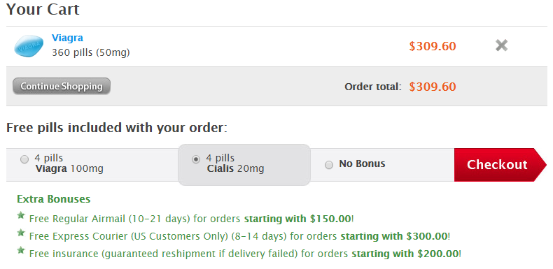
Task: Click the star icon beside Free Express Courier
Action: pyautogui.click(x=21, y=233)
